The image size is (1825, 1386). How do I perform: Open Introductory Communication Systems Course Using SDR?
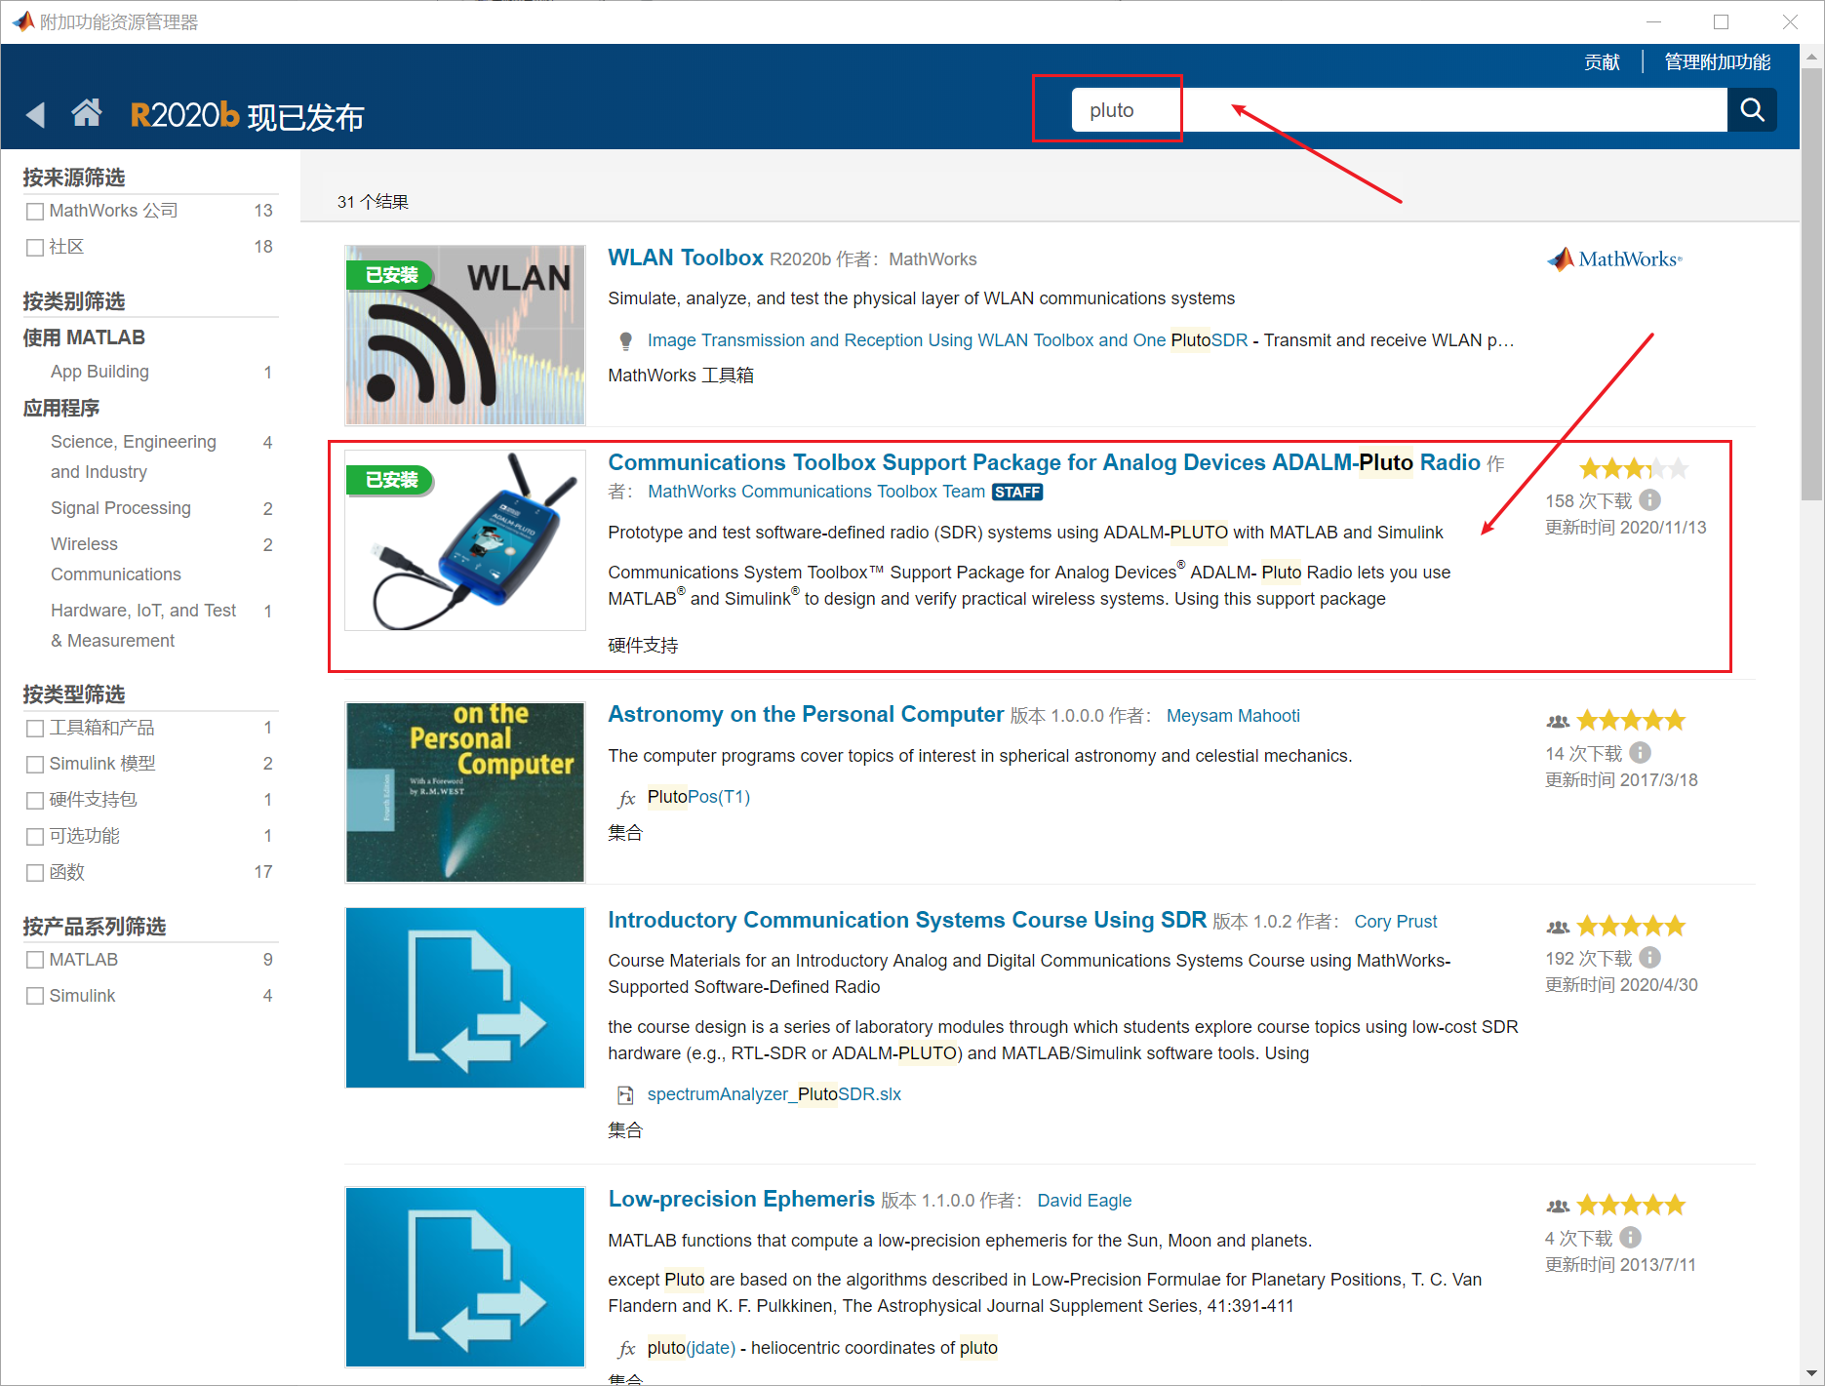(x=907, y=920)
